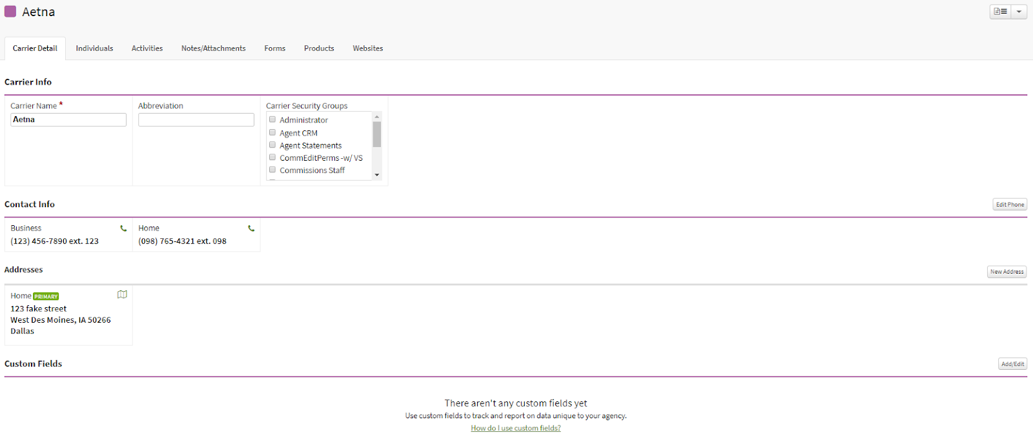Click the security groups scrollbar thumb
Screen dimensions: 1033x435
pyautogui.click(x=377, y=134)
